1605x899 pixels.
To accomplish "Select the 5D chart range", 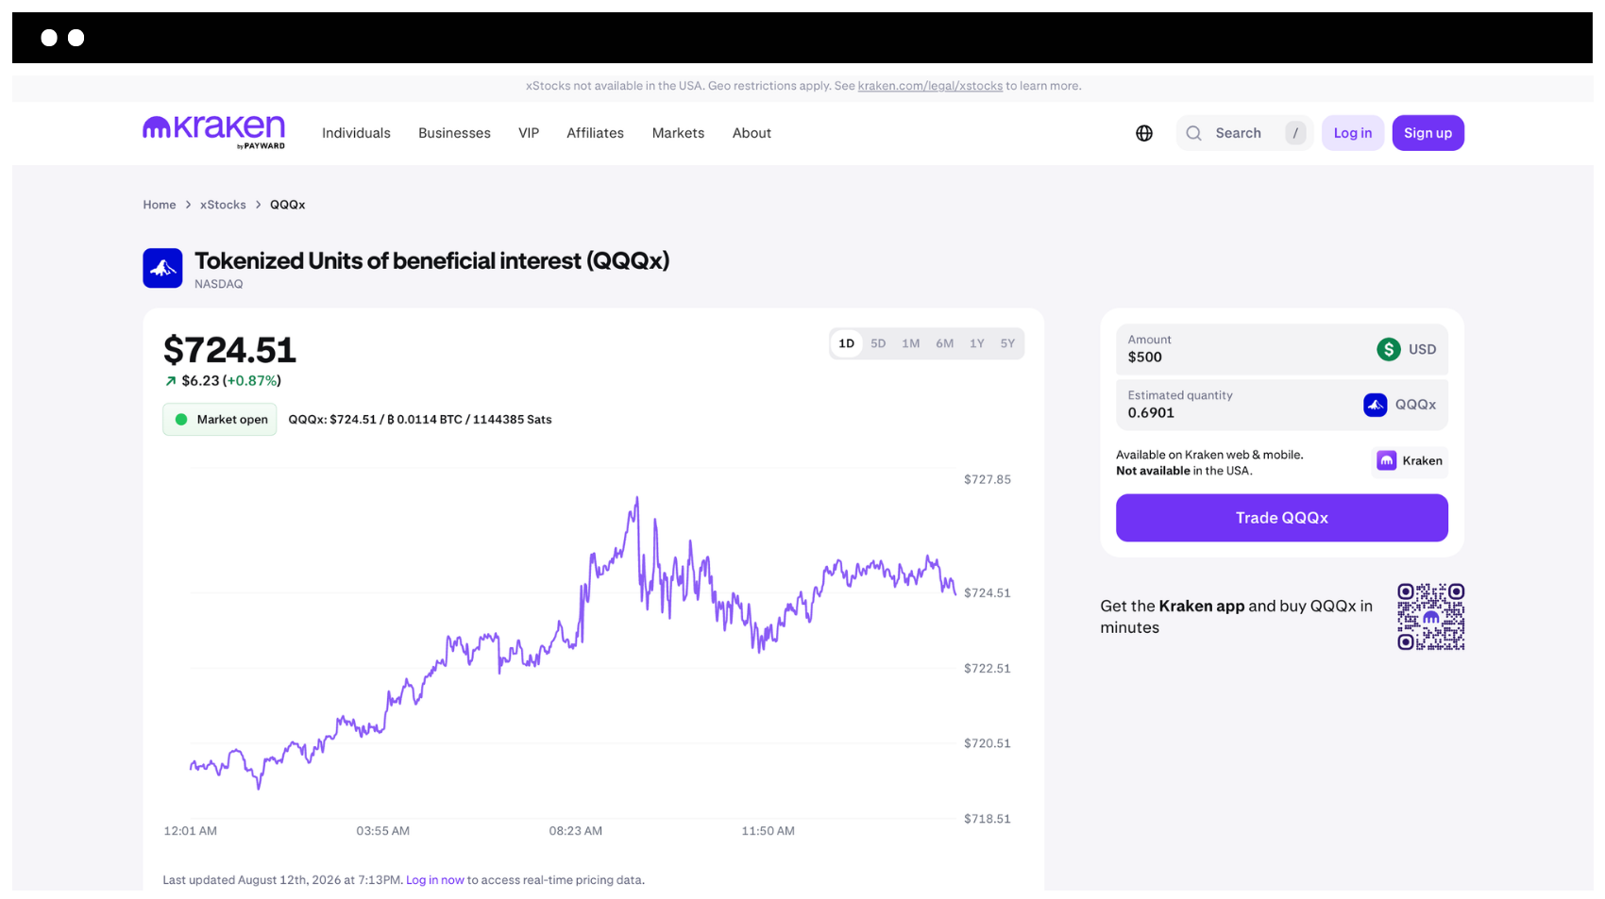I will pos(878,343).
